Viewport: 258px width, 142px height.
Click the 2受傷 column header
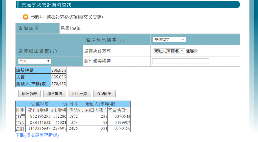(44, 110)
